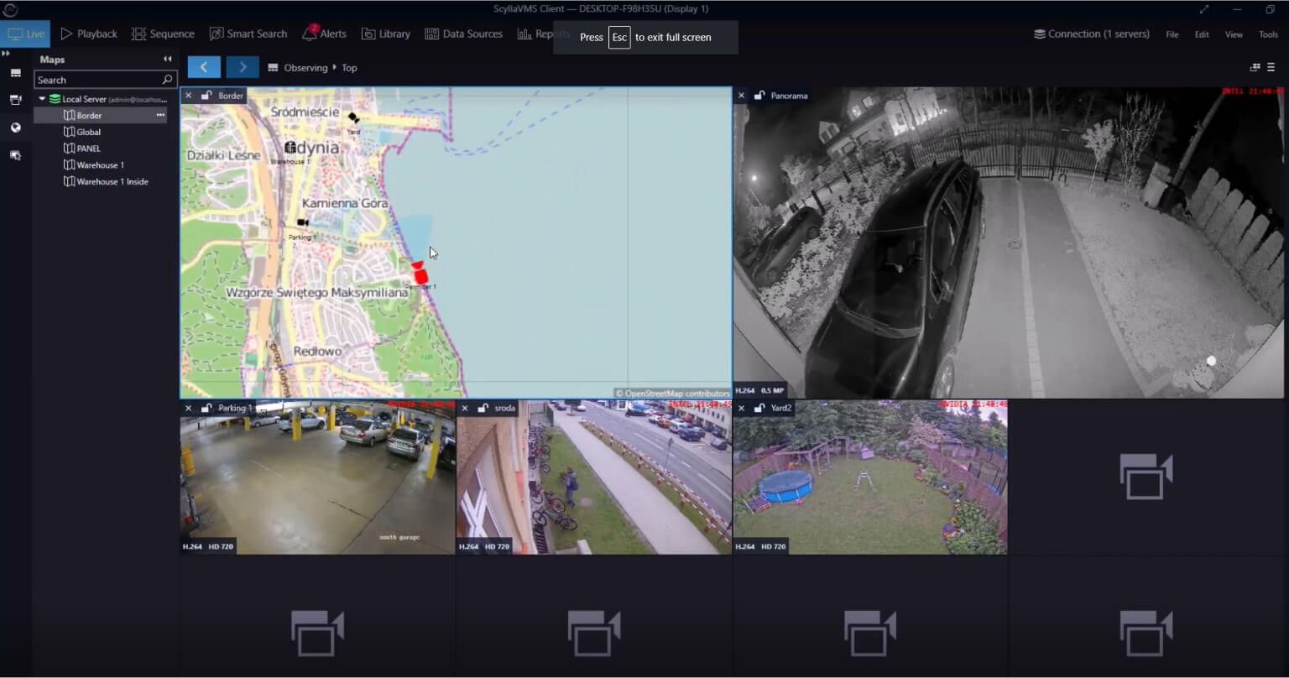Open the cameras sidebar icon
The image size is (1289, 678).
(15, 100)
